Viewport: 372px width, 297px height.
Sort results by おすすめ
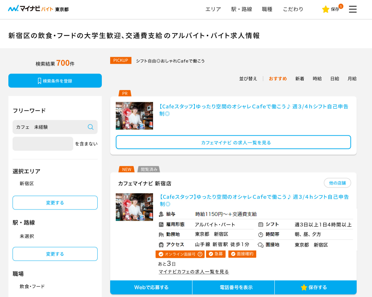(278, 78)
